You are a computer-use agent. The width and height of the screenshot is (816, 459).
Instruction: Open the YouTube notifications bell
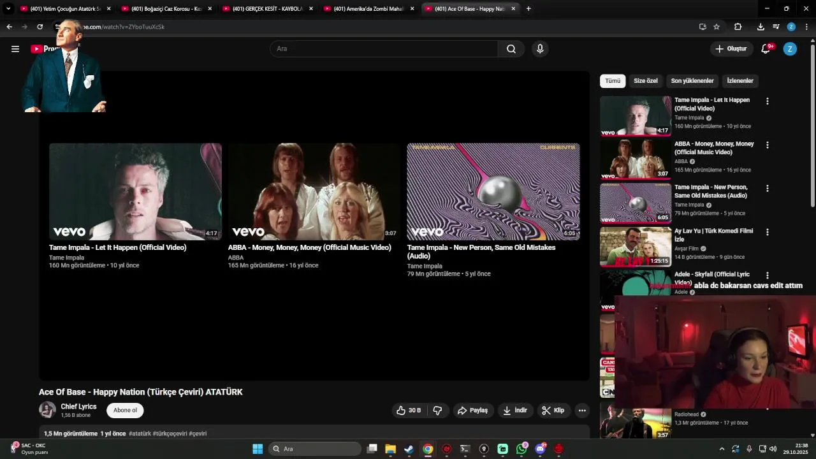click(766, 48)
